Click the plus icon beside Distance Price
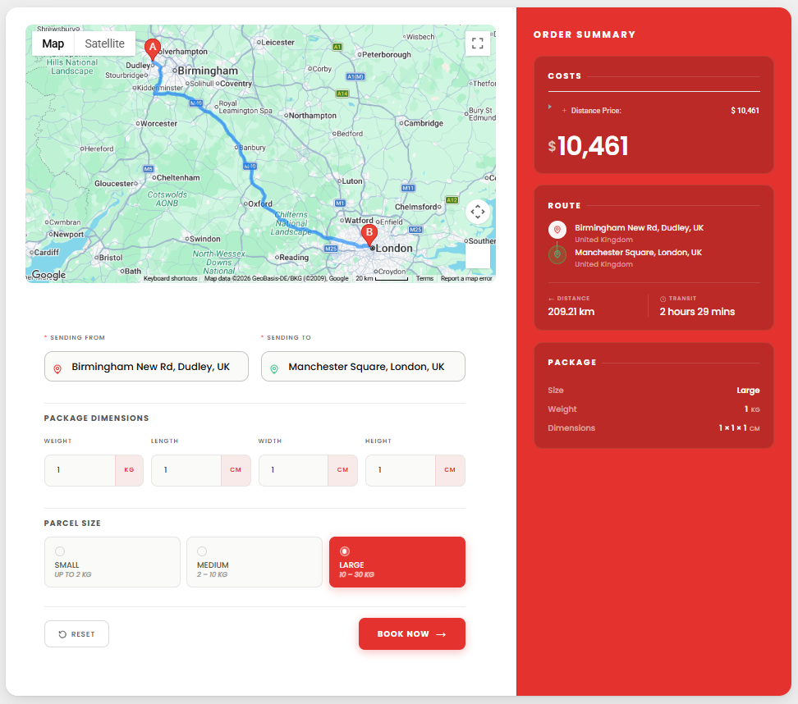798x704 pixels. pos(564,111)
